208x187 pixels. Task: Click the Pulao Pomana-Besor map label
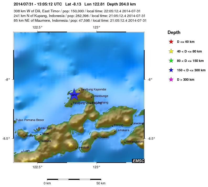[30, 120]
